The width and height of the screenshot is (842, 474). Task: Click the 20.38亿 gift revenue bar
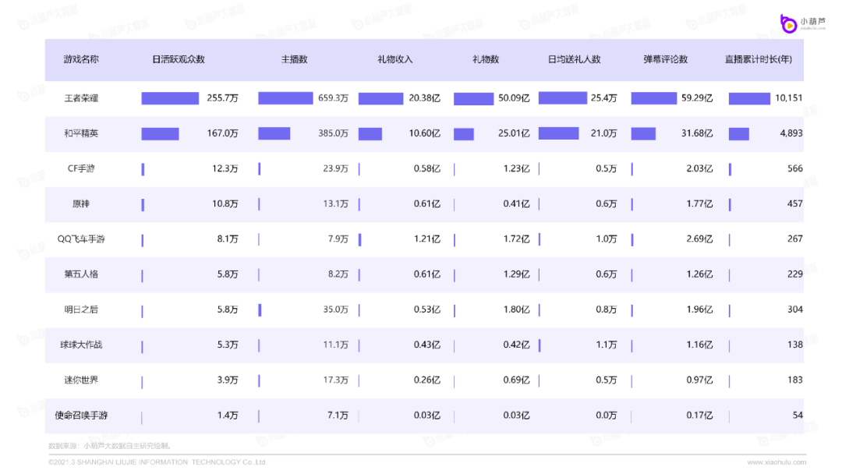(380, 98)
